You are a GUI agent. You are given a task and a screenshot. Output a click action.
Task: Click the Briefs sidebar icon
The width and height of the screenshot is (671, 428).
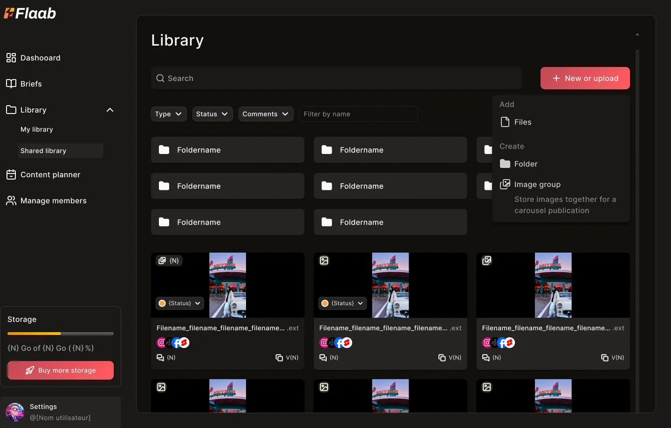click(11, 84)
